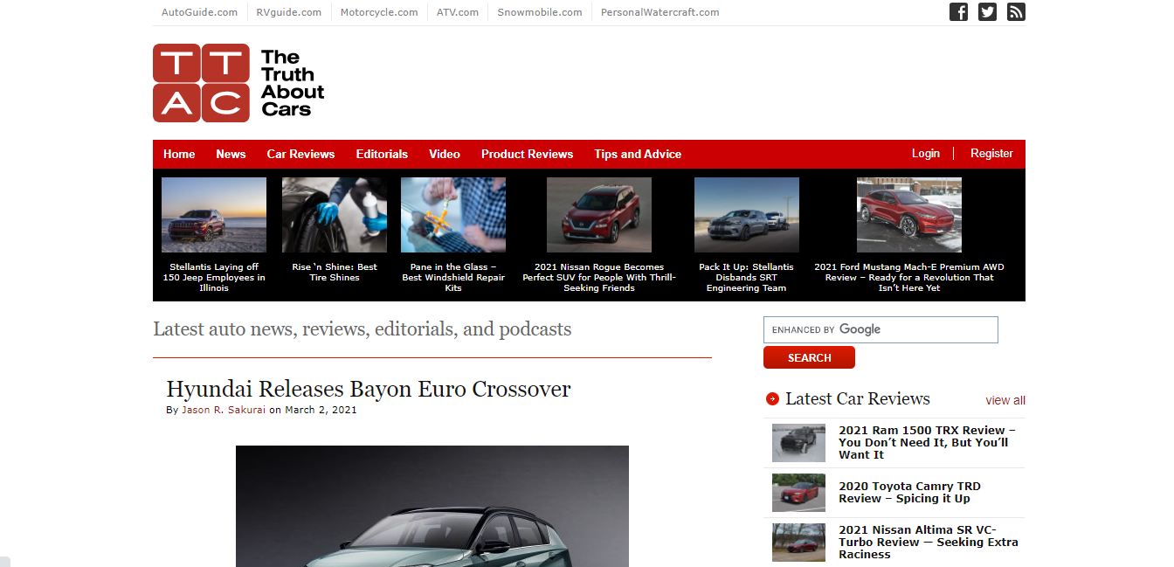The width and height of the screenshot is (1174, 567).
Task: Select the 2021 Ram 1500 TRX thumbnail image
Action: tap(798, 443)
